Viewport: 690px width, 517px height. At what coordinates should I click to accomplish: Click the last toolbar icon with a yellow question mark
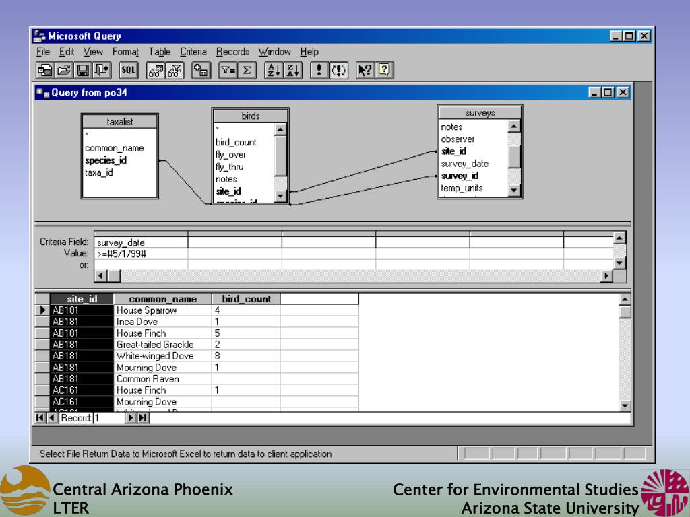(x=384, y=70)
